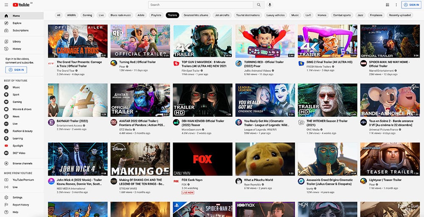Select the All filter chip

(x=59, y=15)
